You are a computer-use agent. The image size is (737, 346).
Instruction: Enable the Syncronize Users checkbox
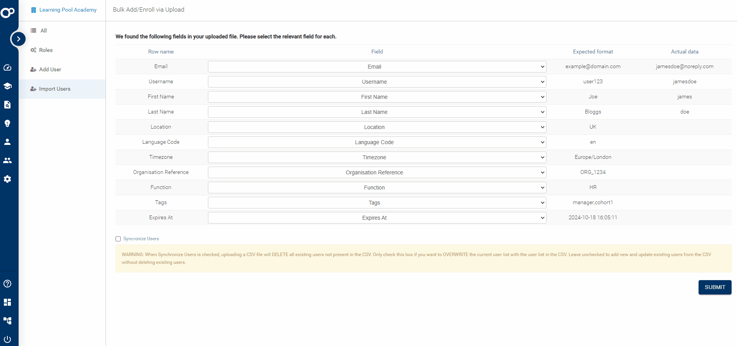[x=118, y=239]
